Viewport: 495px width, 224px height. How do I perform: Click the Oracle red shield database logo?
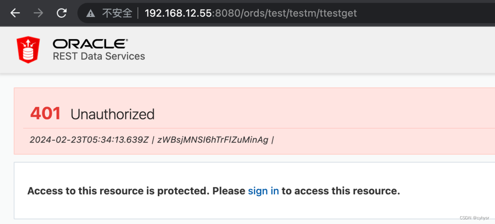pyautogui.click(x=27, y=49)
